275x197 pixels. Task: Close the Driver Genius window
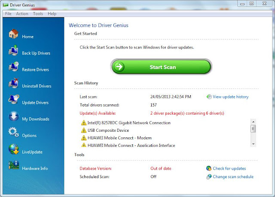pos(265,4)
